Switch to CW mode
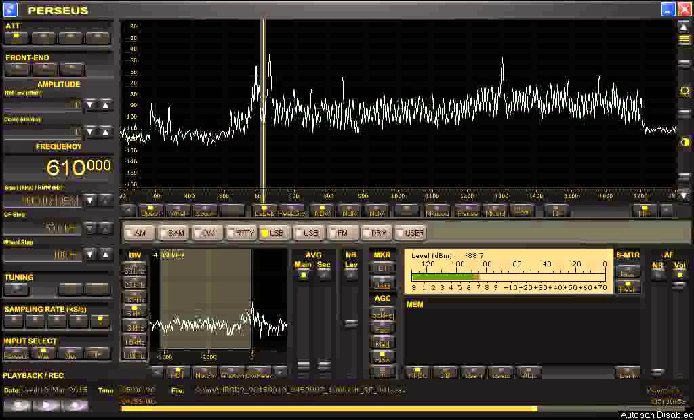Viewport: 694px width, 420px height. [207, 233]
